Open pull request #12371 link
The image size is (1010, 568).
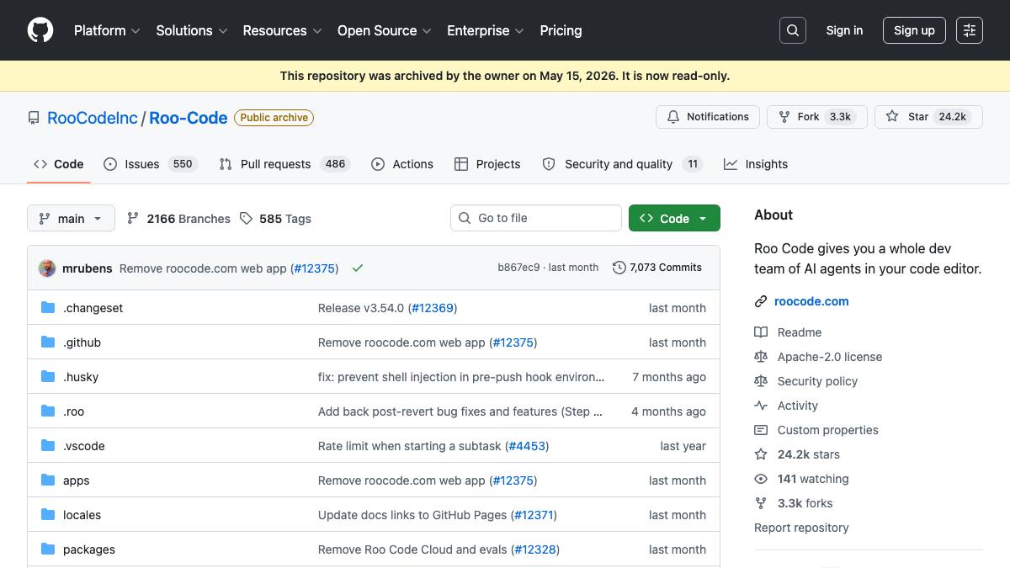tap(534, 515)
